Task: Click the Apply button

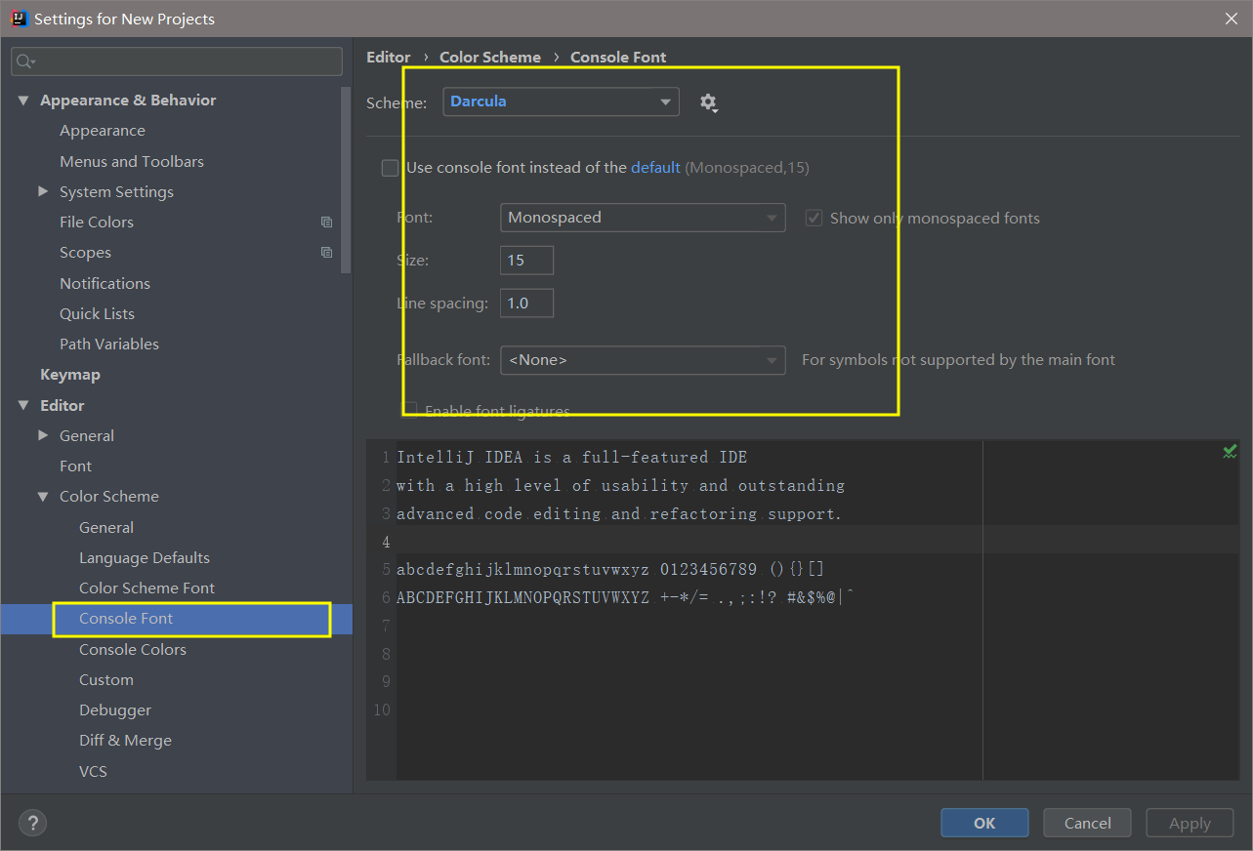Action: click(1190, 823)
